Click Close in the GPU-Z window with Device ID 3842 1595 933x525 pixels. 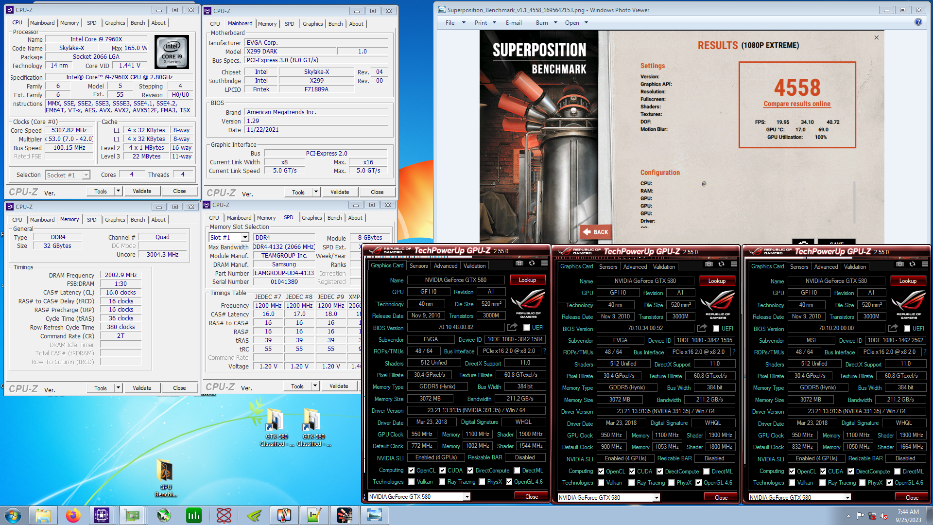(x=721, y=498)
